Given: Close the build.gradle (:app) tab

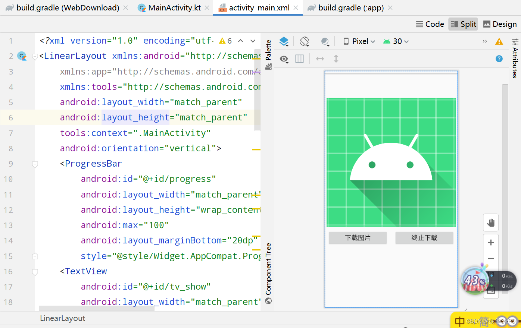Looking at the screenshot, I should pyautogui.click(x=390, y=8).
